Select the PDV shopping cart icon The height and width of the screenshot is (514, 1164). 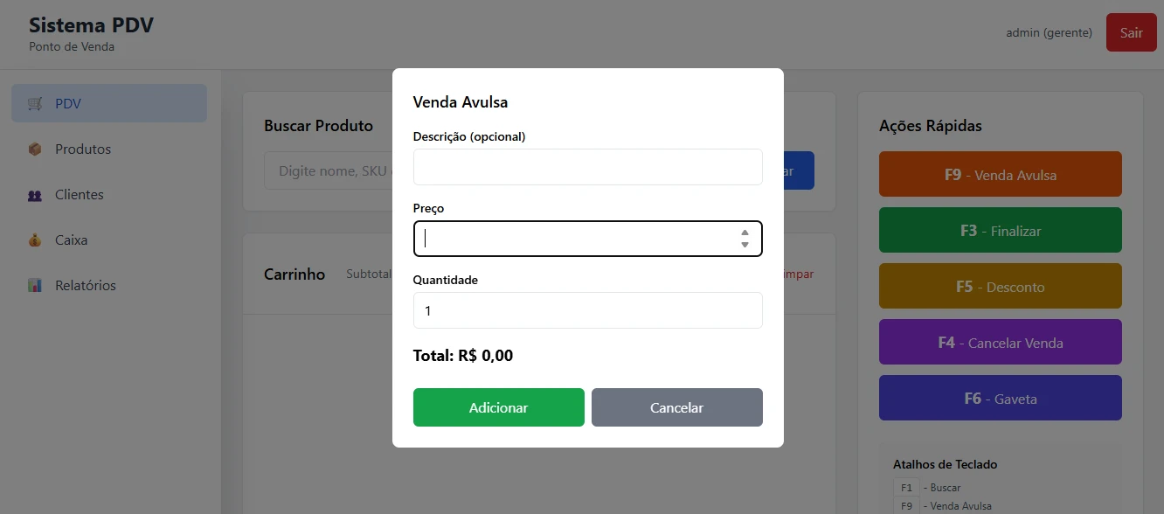tap(33, 103)
